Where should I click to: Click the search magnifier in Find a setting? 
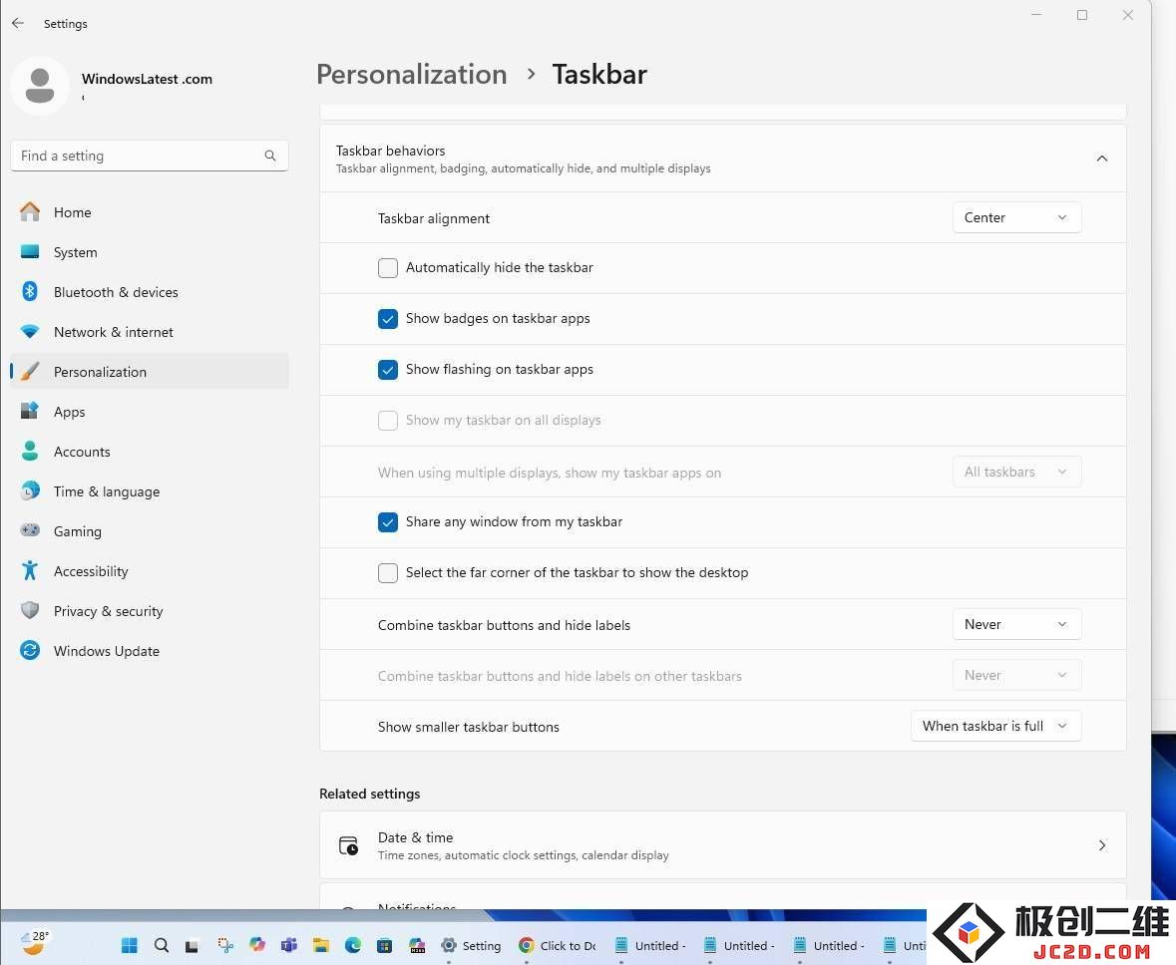[270, 156]
